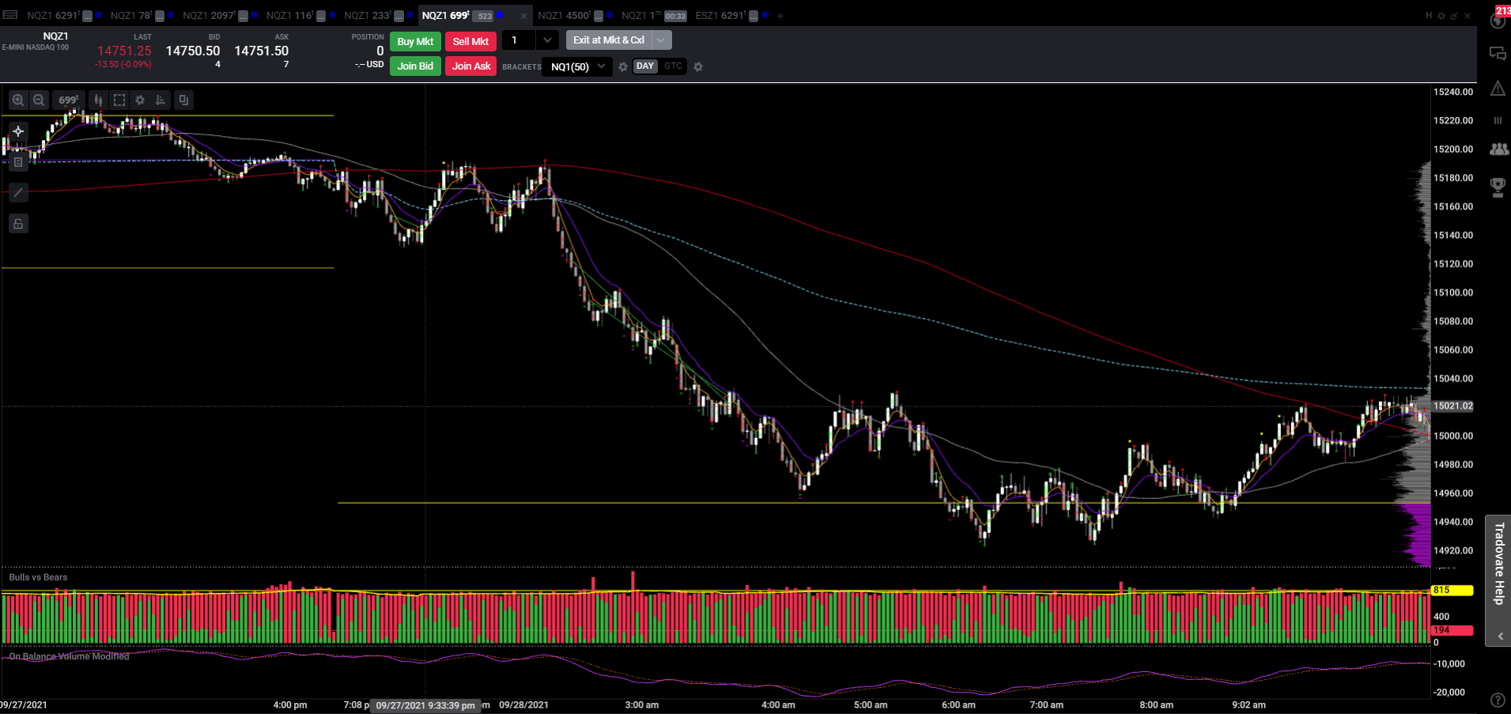Click On Balance Volume Modified label
1511x714 pixels.
point(69,656)
